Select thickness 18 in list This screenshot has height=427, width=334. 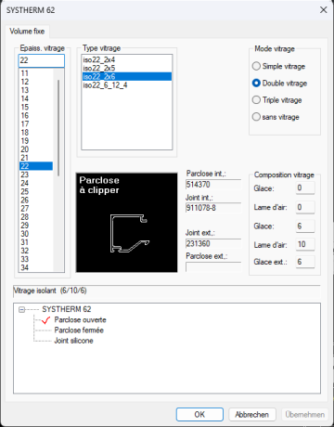point(36,133)
